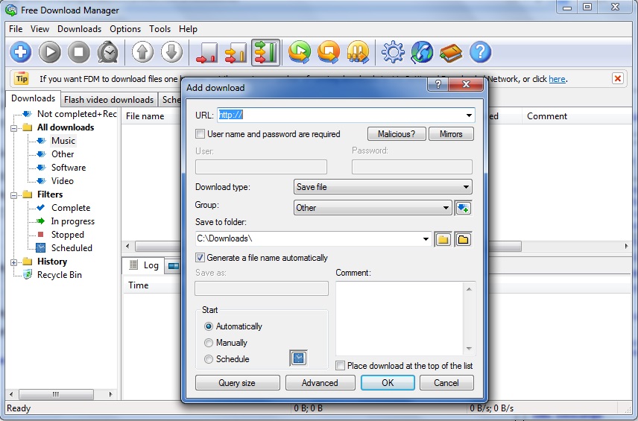This screenshot has height=421, width=638.
Task: Select the Scheduled filter
Action: tap(72, 248)
